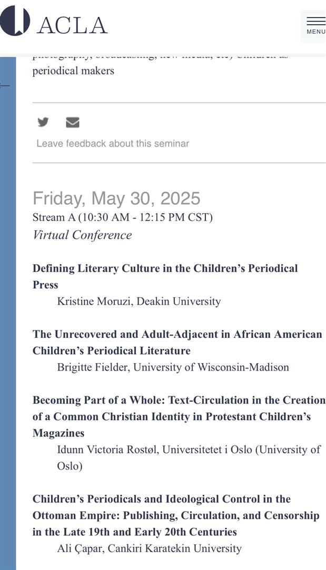Share seminar via email envelope icon

coord(73,122)
